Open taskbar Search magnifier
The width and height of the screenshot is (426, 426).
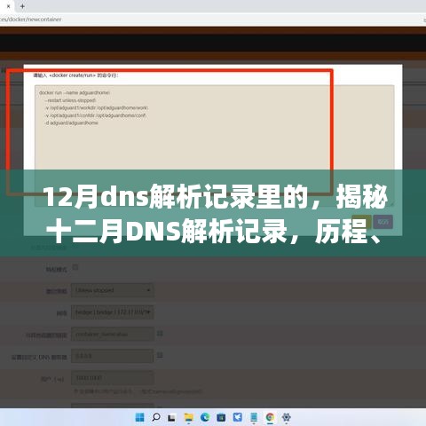coord(156,417)
